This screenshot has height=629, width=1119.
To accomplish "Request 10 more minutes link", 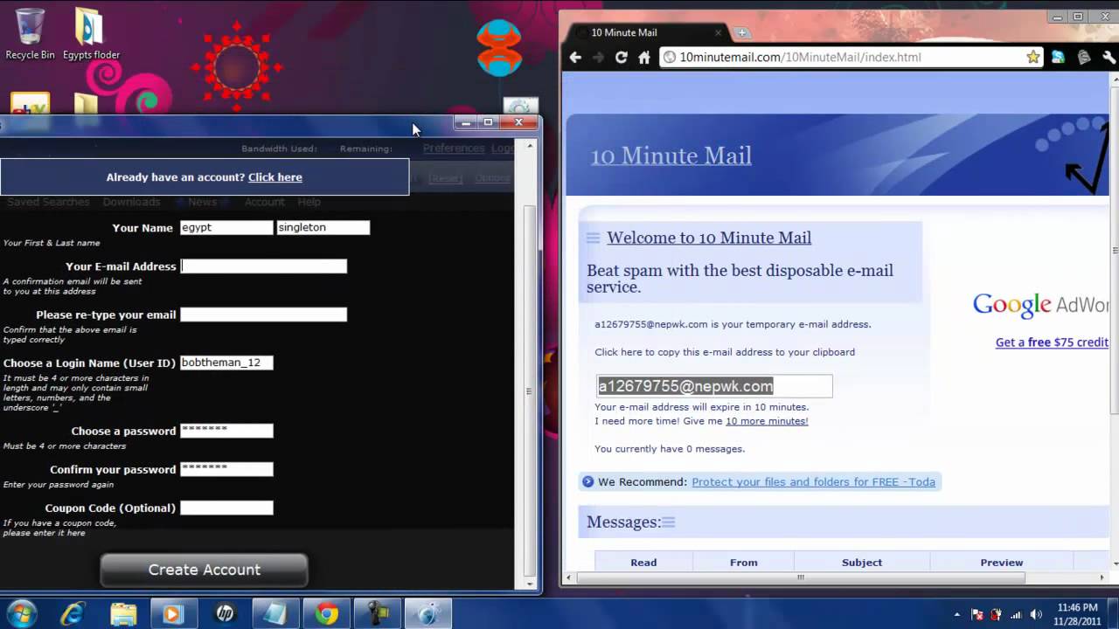I will coord(767,421).
